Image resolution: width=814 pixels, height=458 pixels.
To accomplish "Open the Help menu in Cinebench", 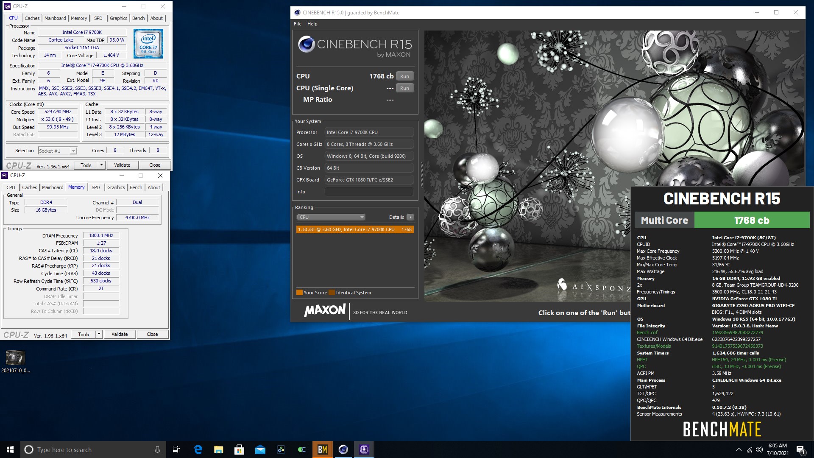I will click(x=312, y=24).
